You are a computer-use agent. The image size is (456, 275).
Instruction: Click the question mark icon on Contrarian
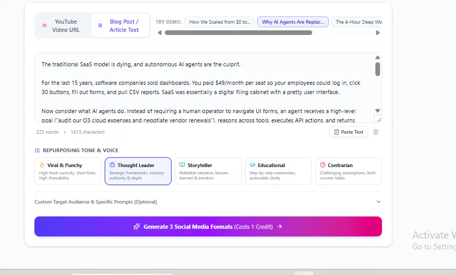pos(322,165)
